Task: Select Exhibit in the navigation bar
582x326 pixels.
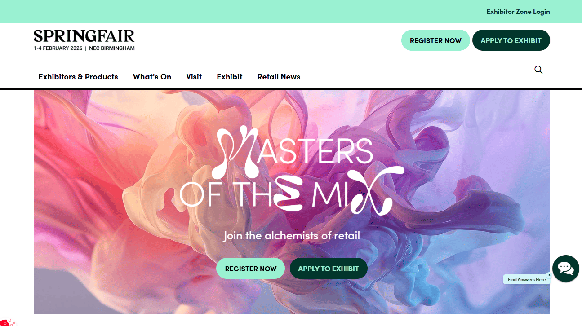Action: 230,77
